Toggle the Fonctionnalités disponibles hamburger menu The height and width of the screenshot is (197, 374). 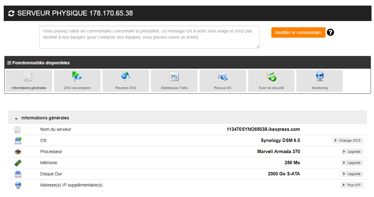point(9,63)
